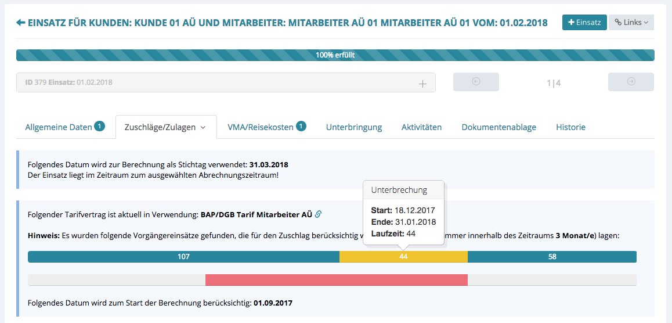Go to next Einsatz with right arrow
Image resolution: width=672 pixels, height=323 pixels.
click(631, 82)
